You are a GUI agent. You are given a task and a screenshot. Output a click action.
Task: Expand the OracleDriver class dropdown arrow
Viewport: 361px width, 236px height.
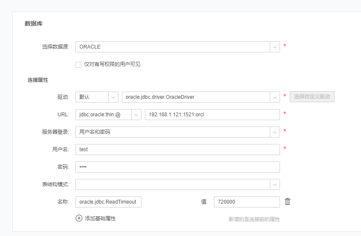[275, 97]
